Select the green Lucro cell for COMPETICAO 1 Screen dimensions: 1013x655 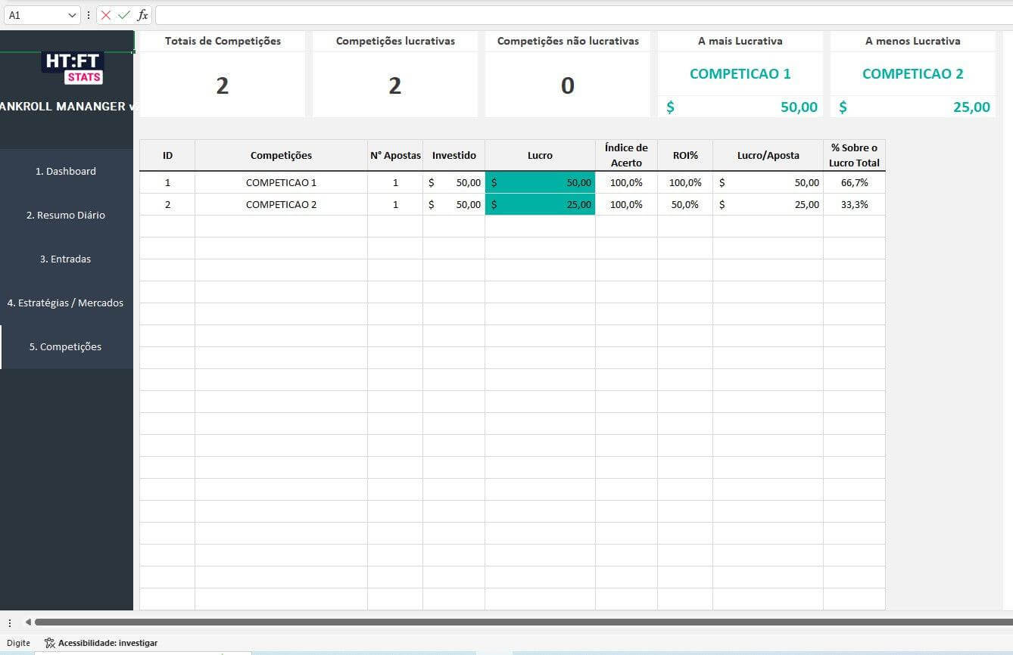540,183
